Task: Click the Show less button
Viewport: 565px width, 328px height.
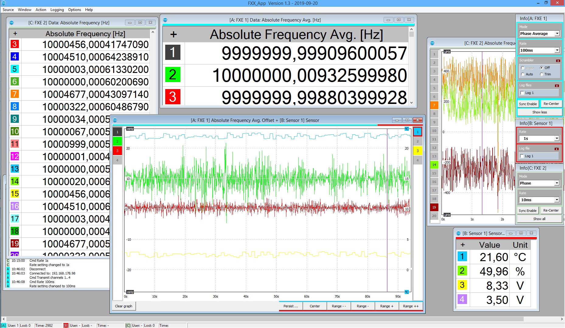Action: click(x=539, y=112)
